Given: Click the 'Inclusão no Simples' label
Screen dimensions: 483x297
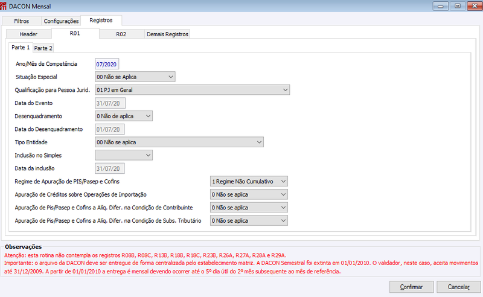Looking at the screenshot, I should tap(38, 155).
